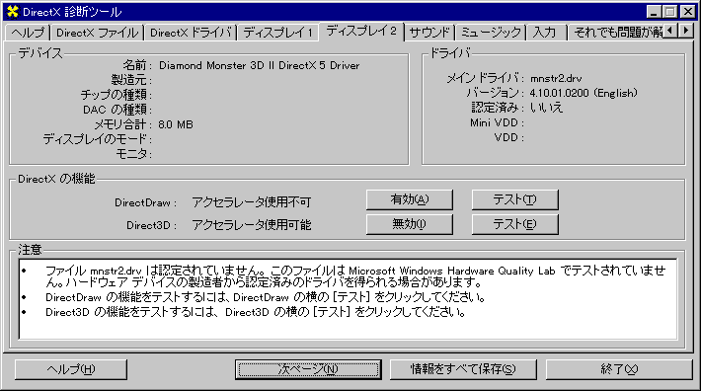This screenshot has height=391, width=701.
Task: Click the ヘルプ(H) button at bottom
Action: click(71, 369)
